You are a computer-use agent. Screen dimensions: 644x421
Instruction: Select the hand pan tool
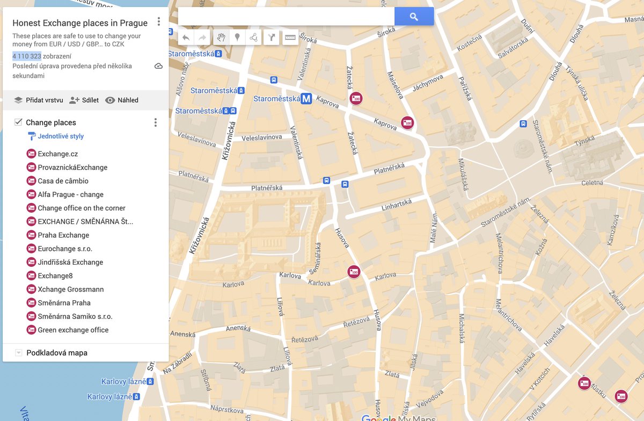point(221,38)
